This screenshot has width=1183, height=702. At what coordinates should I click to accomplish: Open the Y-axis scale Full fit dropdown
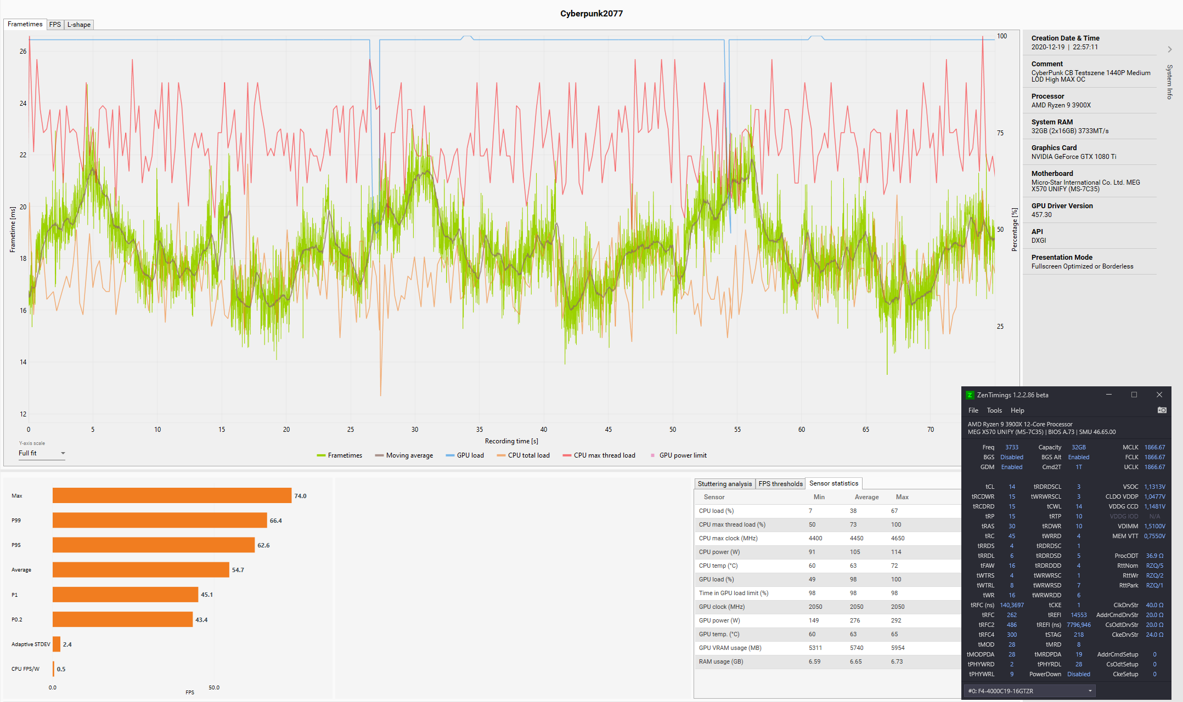42,453
